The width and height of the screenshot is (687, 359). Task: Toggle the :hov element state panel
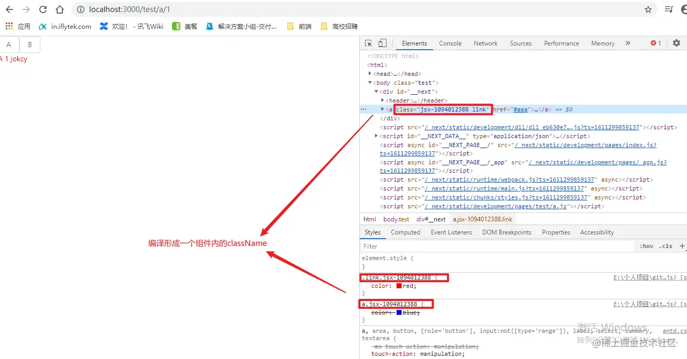tap(647, 246)
